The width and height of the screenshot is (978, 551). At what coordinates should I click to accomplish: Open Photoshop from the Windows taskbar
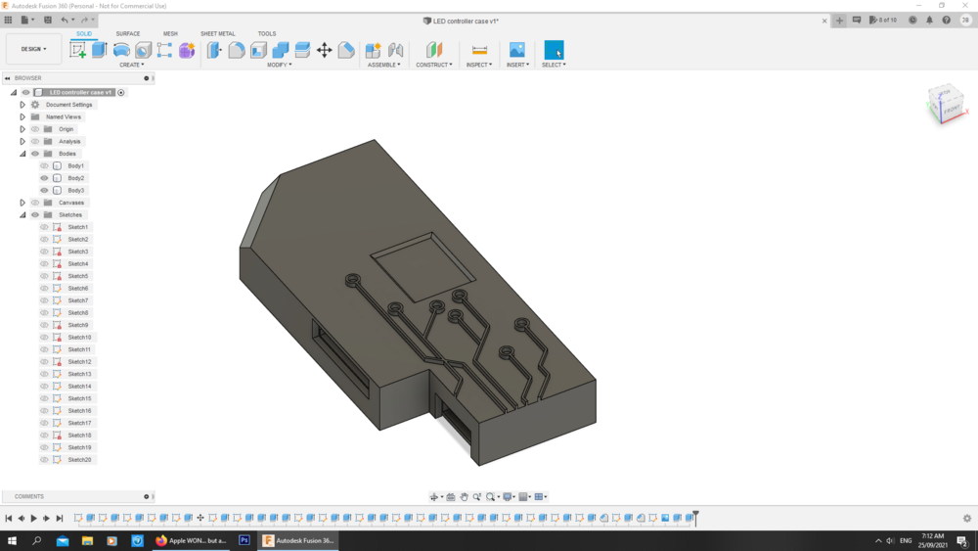244,540
